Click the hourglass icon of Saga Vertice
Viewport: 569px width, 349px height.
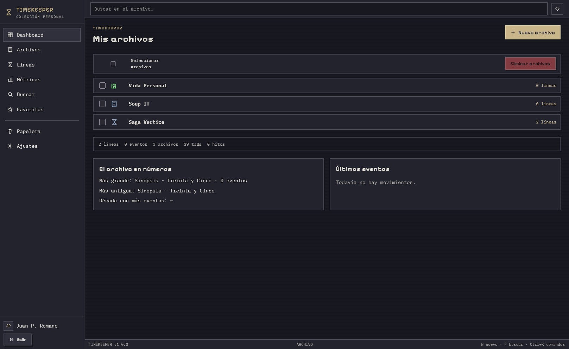[x=114, y=122]
